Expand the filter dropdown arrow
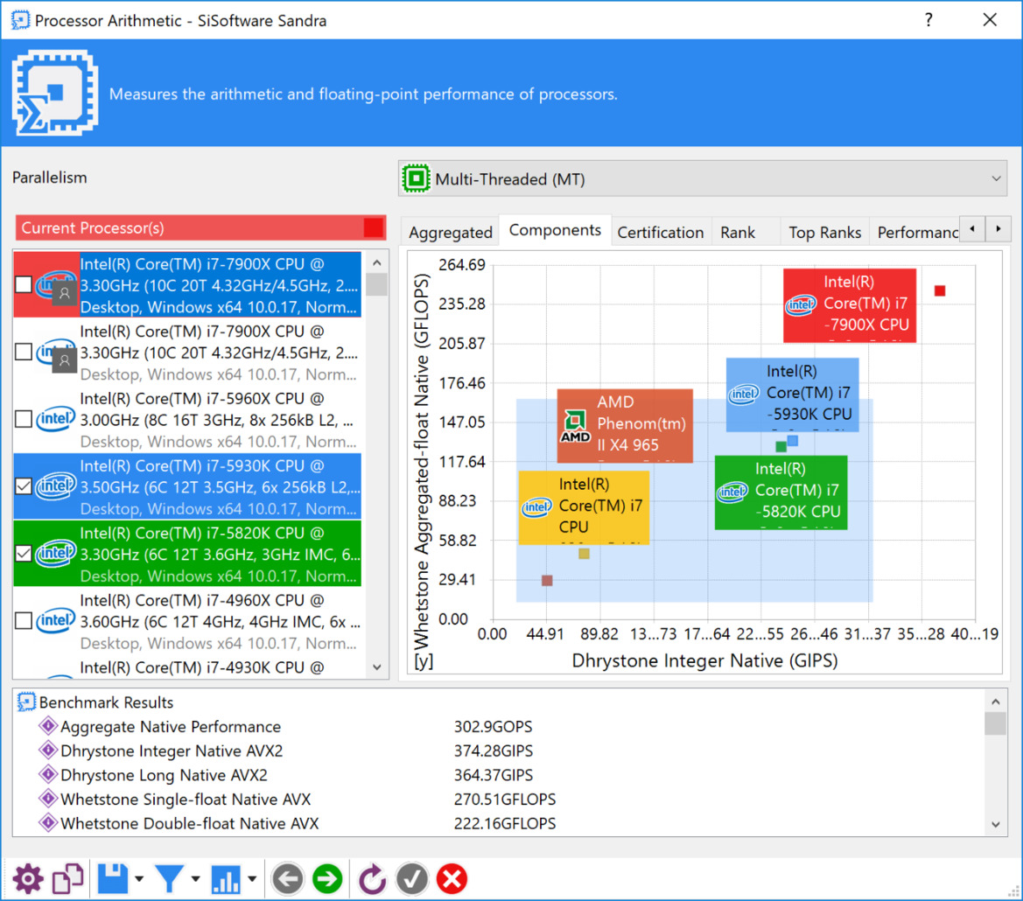This screenshot has height=901, width=1023. tap(196, 879)
